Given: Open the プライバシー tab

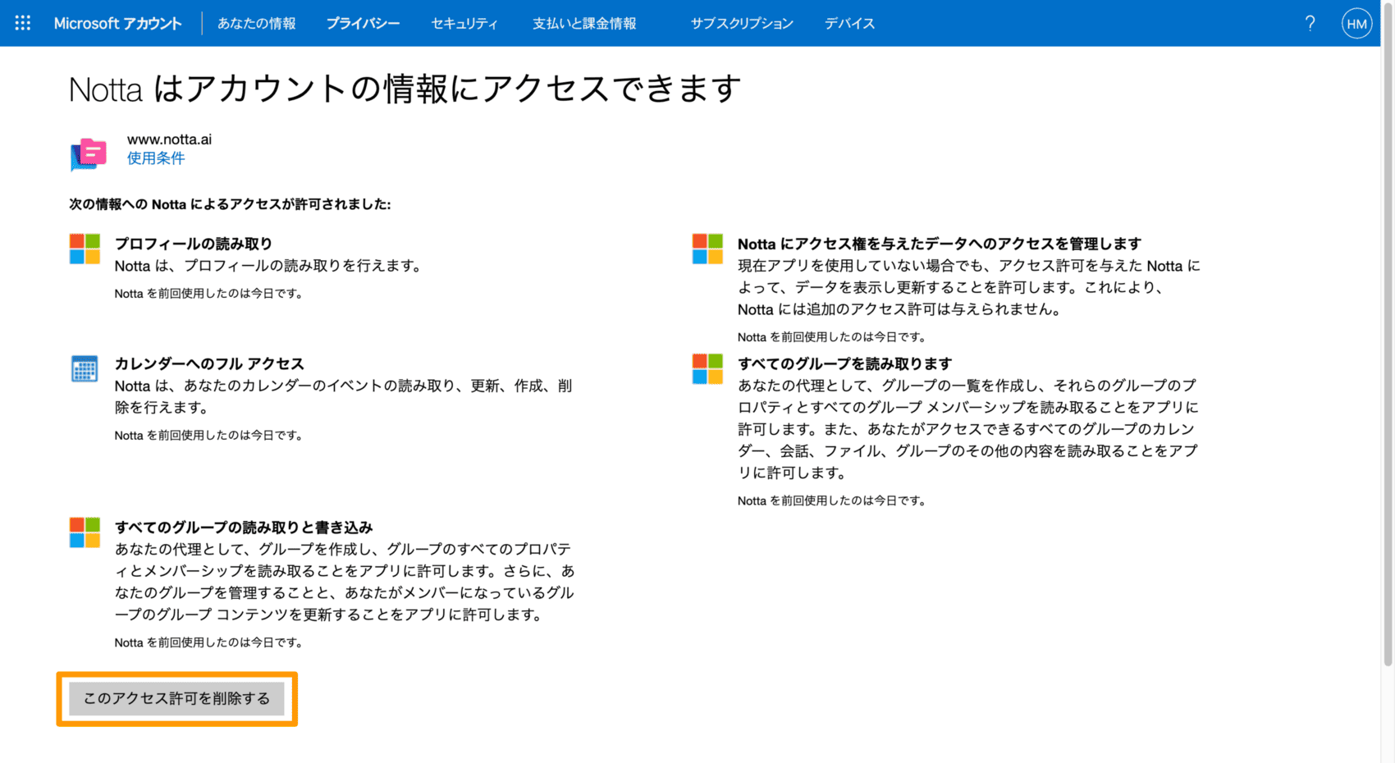Looking at the screenshot, I should point(363,23).
